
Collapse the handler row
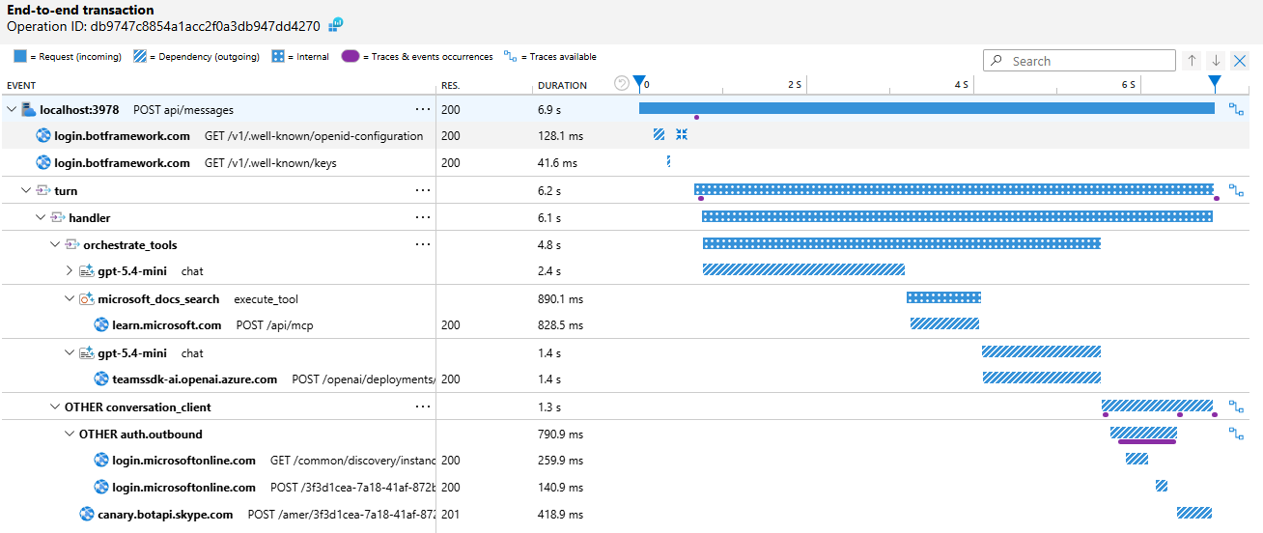pos(41,218)
